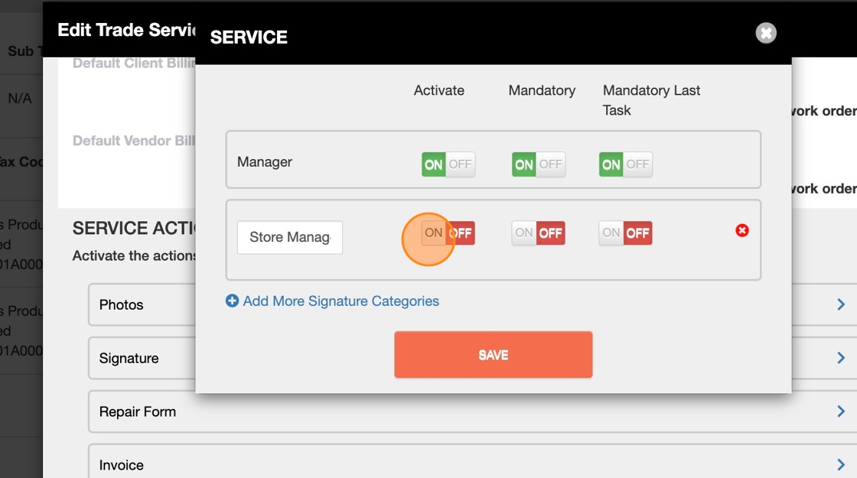Click the plus icon beside Add More Signature Categories
857x478 pixels.
point(232,301)
